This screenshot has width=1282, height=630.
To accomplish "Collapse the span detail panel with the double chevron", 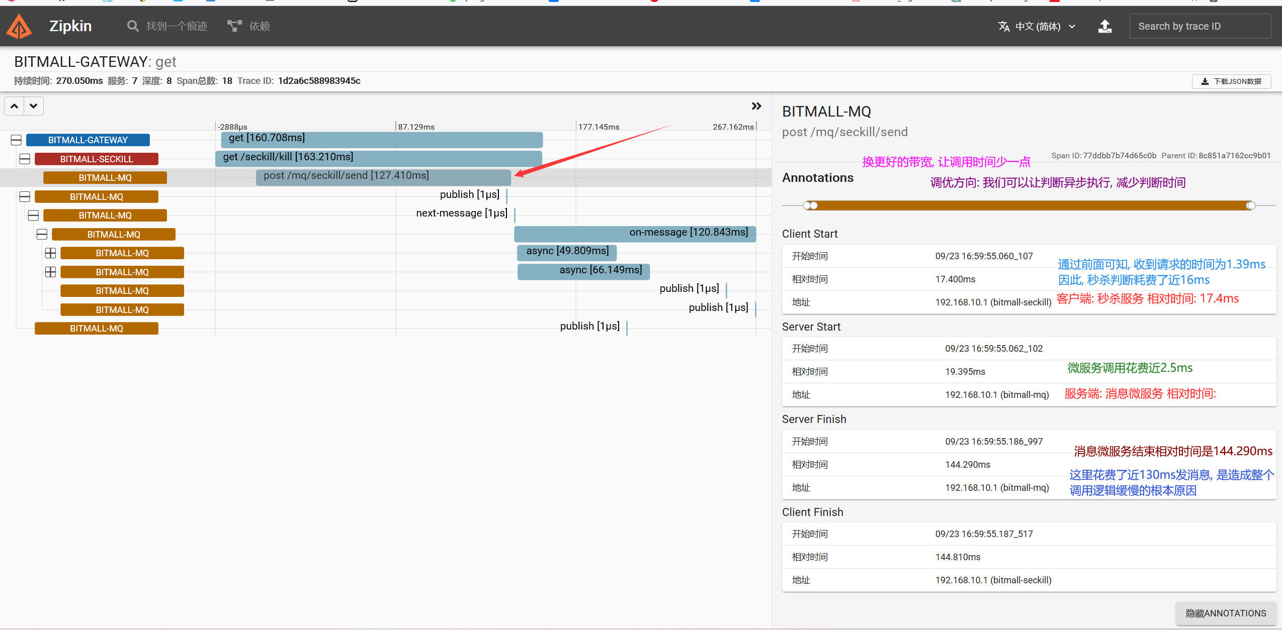I will [756, 106].
